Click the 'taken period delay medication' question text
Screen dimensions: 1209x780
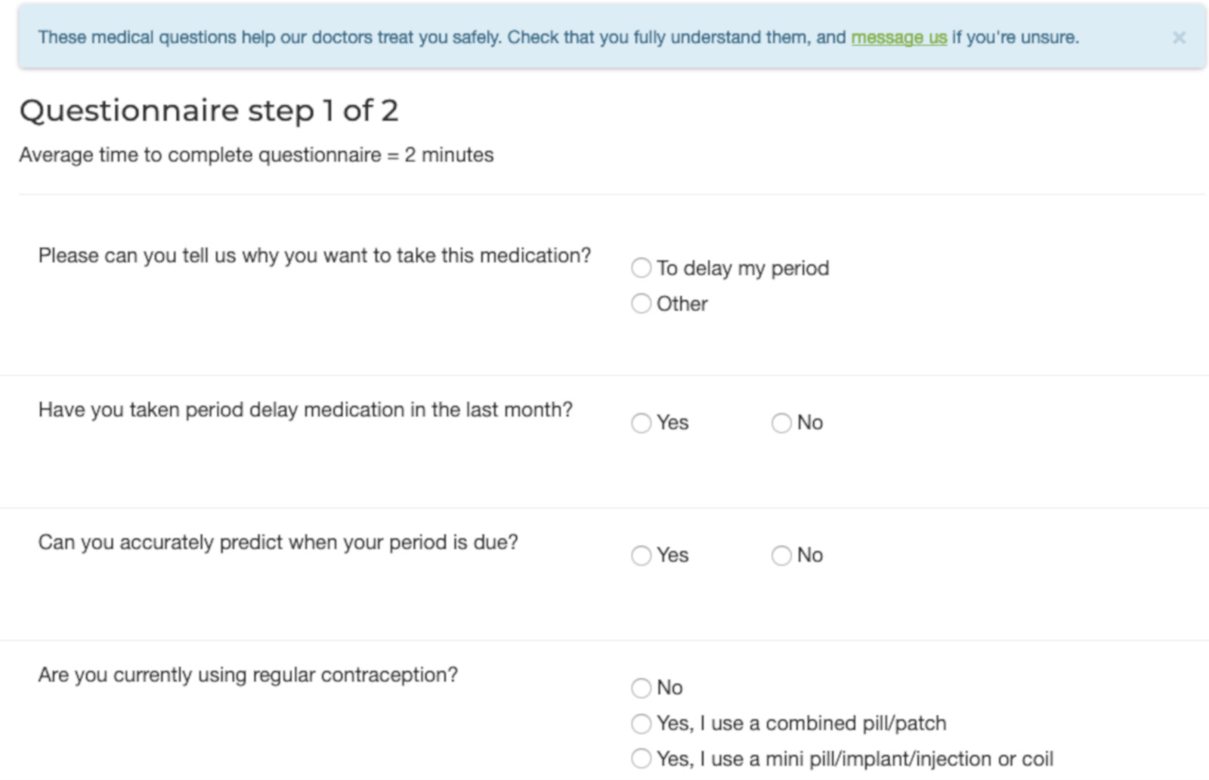tap(305, 410)
